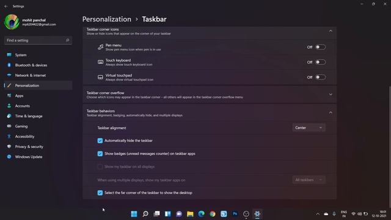Viewport: 391px width, 220px height.
Task: Open the ENG IN language switcher
Action: 344,214
